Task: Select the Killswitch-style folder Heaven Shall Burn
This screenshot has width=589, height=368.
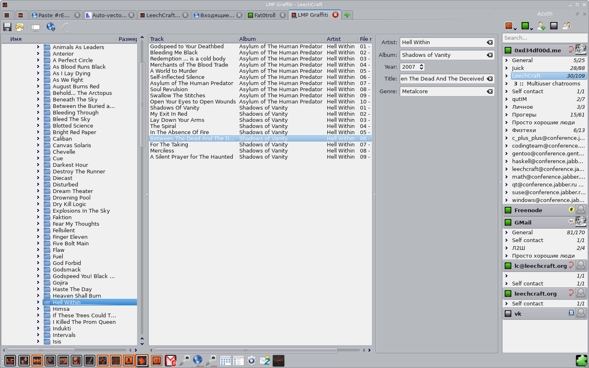Action: click(x=77, y=296)
